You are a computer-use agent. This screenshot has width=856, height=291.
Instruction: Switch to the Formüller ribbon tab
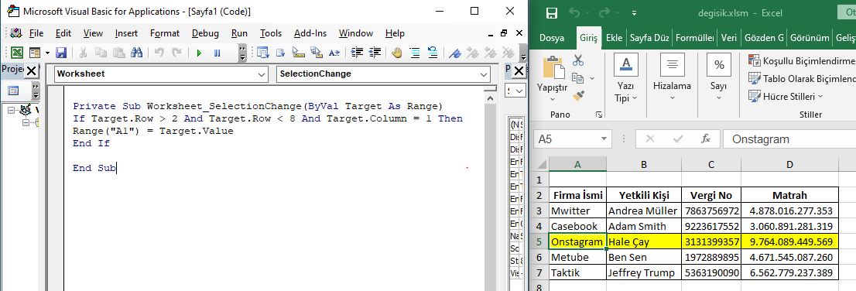pos(694,38)
